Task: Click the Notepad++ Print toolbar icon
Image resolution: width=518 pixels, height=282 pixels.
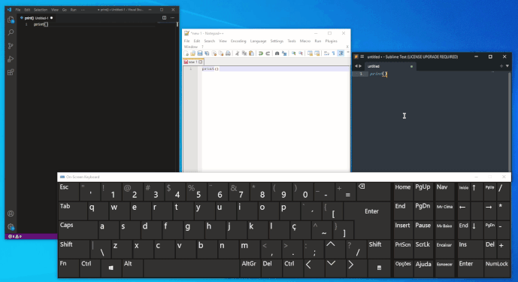Action: point(228,53)
